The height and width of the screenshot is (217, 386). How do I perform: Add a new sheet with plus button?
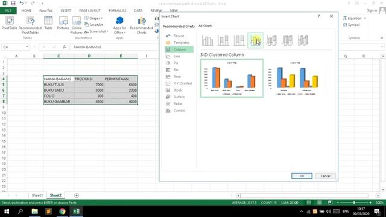tap(77, 195)
